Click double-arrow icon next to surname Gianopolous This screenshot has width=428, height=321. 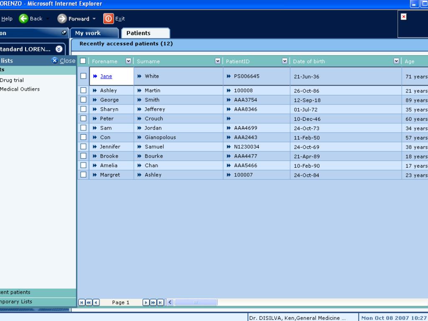click(140, 137)
